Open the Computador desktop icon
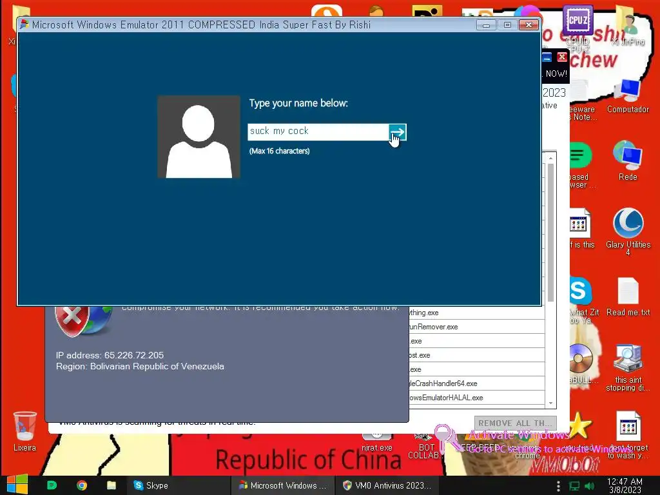Screen dimensions: 660x495 click(628, 96)
